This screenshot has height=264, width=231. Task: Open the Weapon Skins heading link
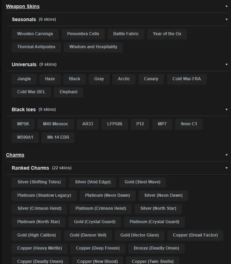point(23,6)
